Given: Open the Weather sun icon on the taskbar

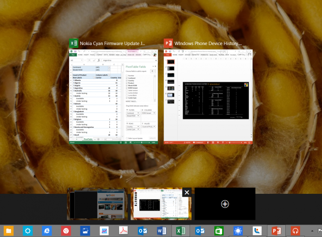Looking at the screenshot, I should click(238, 231).
